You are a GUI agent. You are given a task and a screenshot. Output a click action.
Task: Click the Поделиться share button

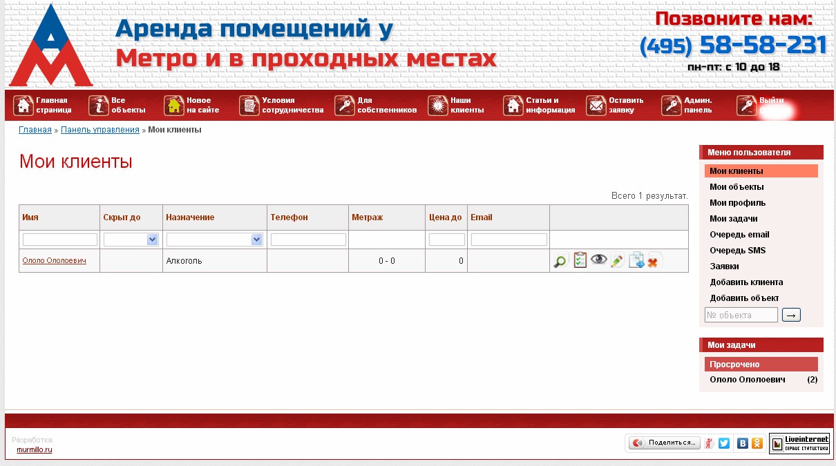tap(665, 443)
